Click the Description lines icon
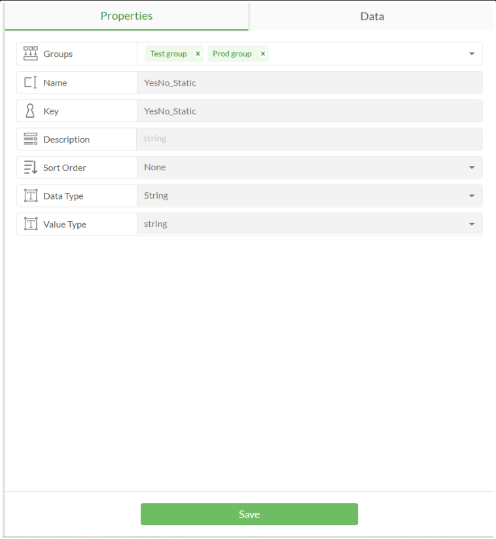This screenshot has width=496, height=539. click(30, 139)
